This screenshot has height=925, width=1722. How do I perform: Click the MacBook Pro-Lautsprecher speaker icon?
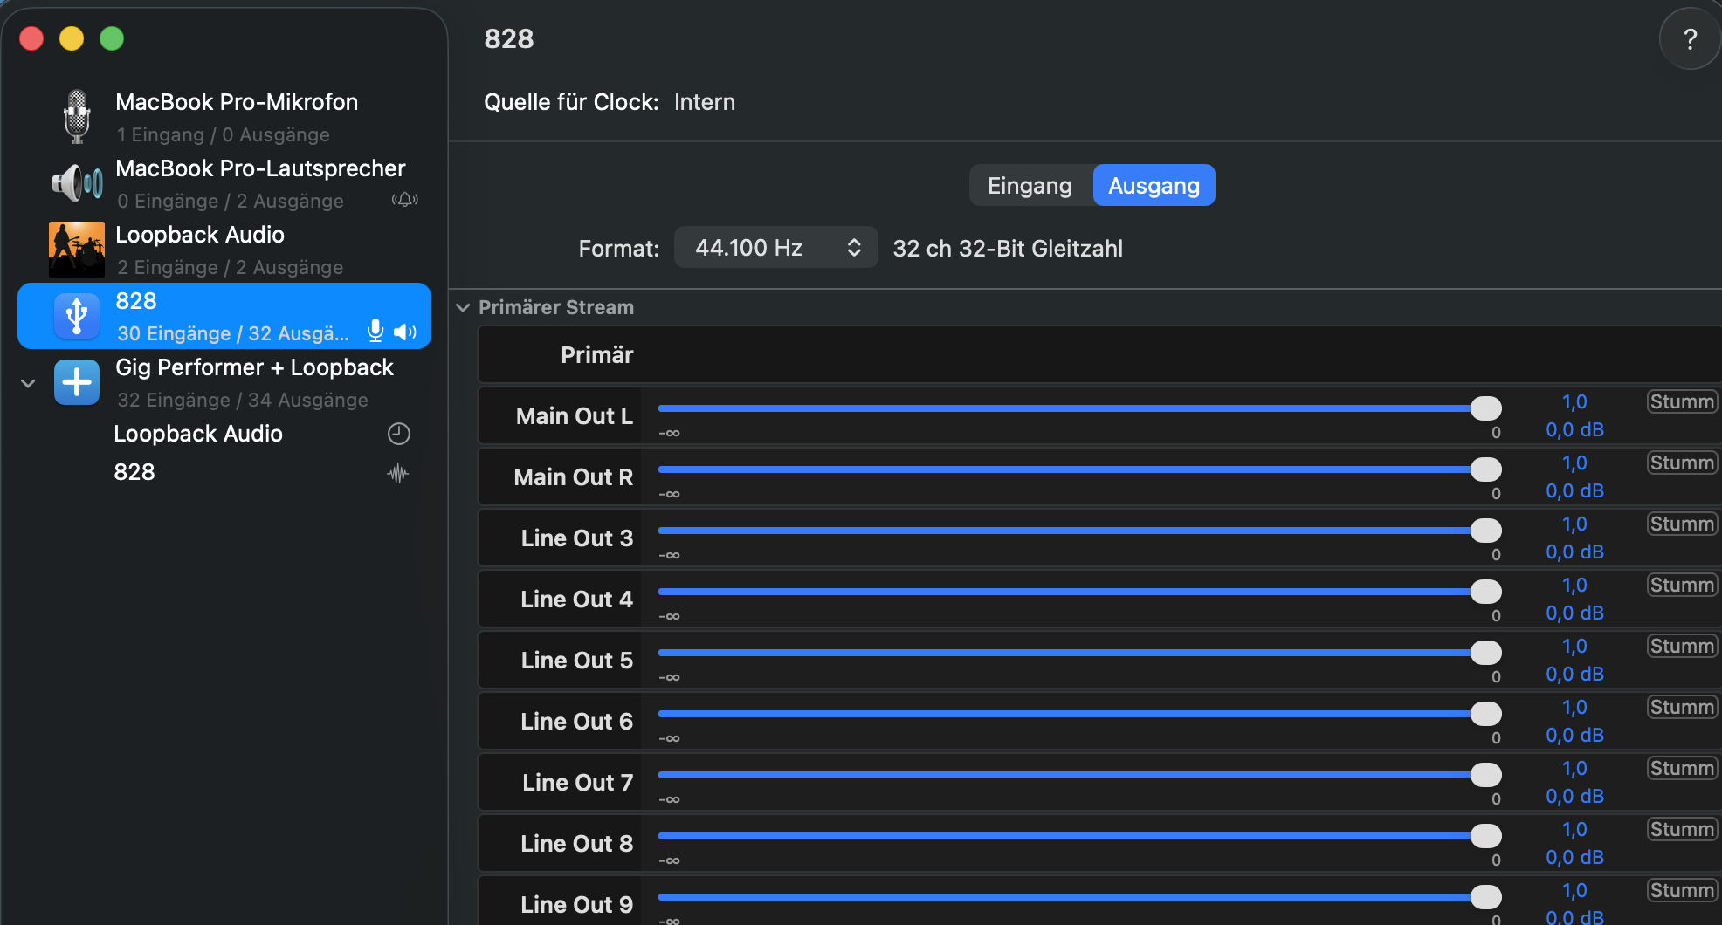click(77, 183)
